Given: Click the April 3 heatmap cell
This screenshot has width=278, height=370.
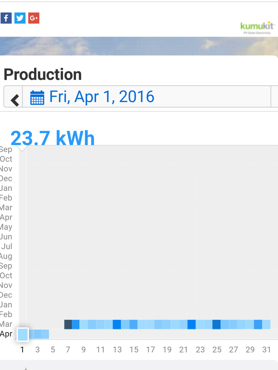Looking at the screenshot, I should point(39,334).
